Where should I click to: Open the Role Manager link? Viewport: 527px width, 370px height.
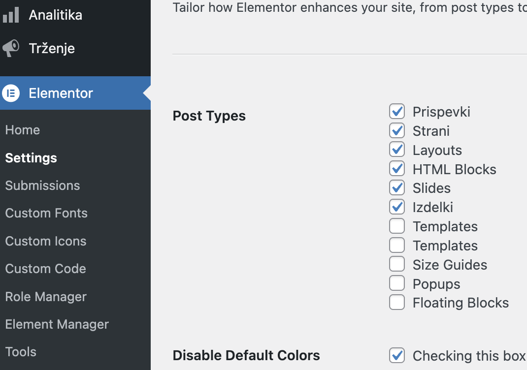pos(46,297)
